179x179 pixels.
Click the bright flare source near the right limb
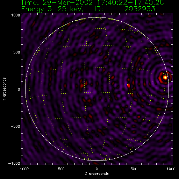point(165,78)
